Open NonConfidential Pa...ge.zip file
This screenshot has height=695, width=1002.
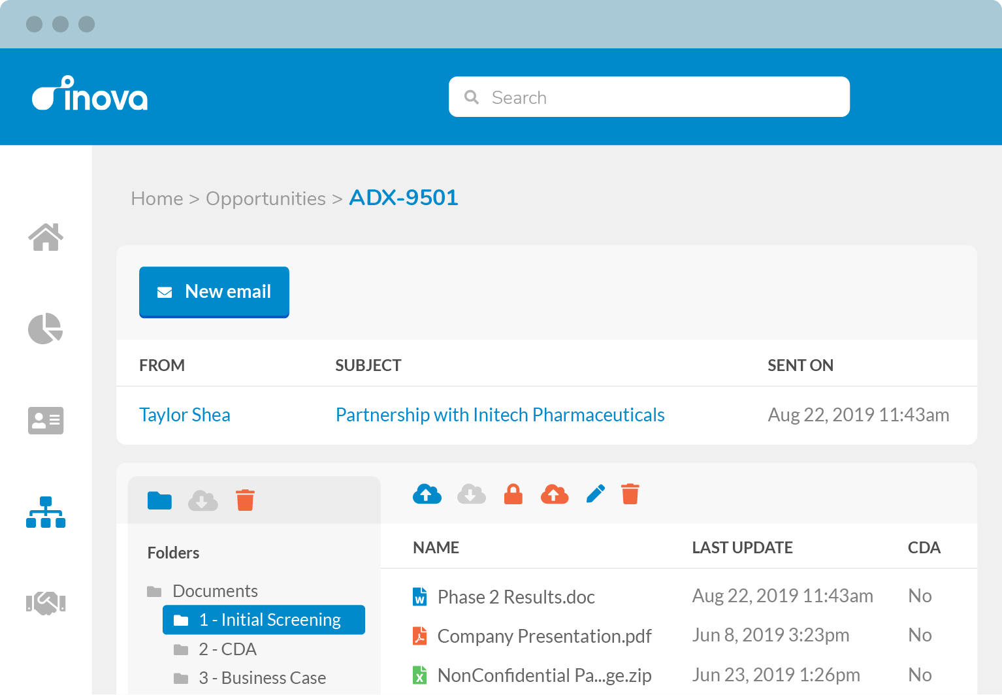point(544,675)
